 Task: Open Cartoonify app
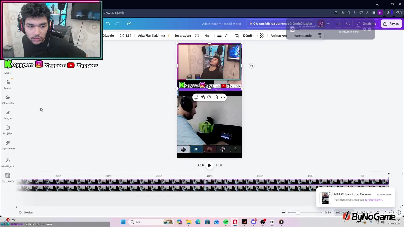8,178
